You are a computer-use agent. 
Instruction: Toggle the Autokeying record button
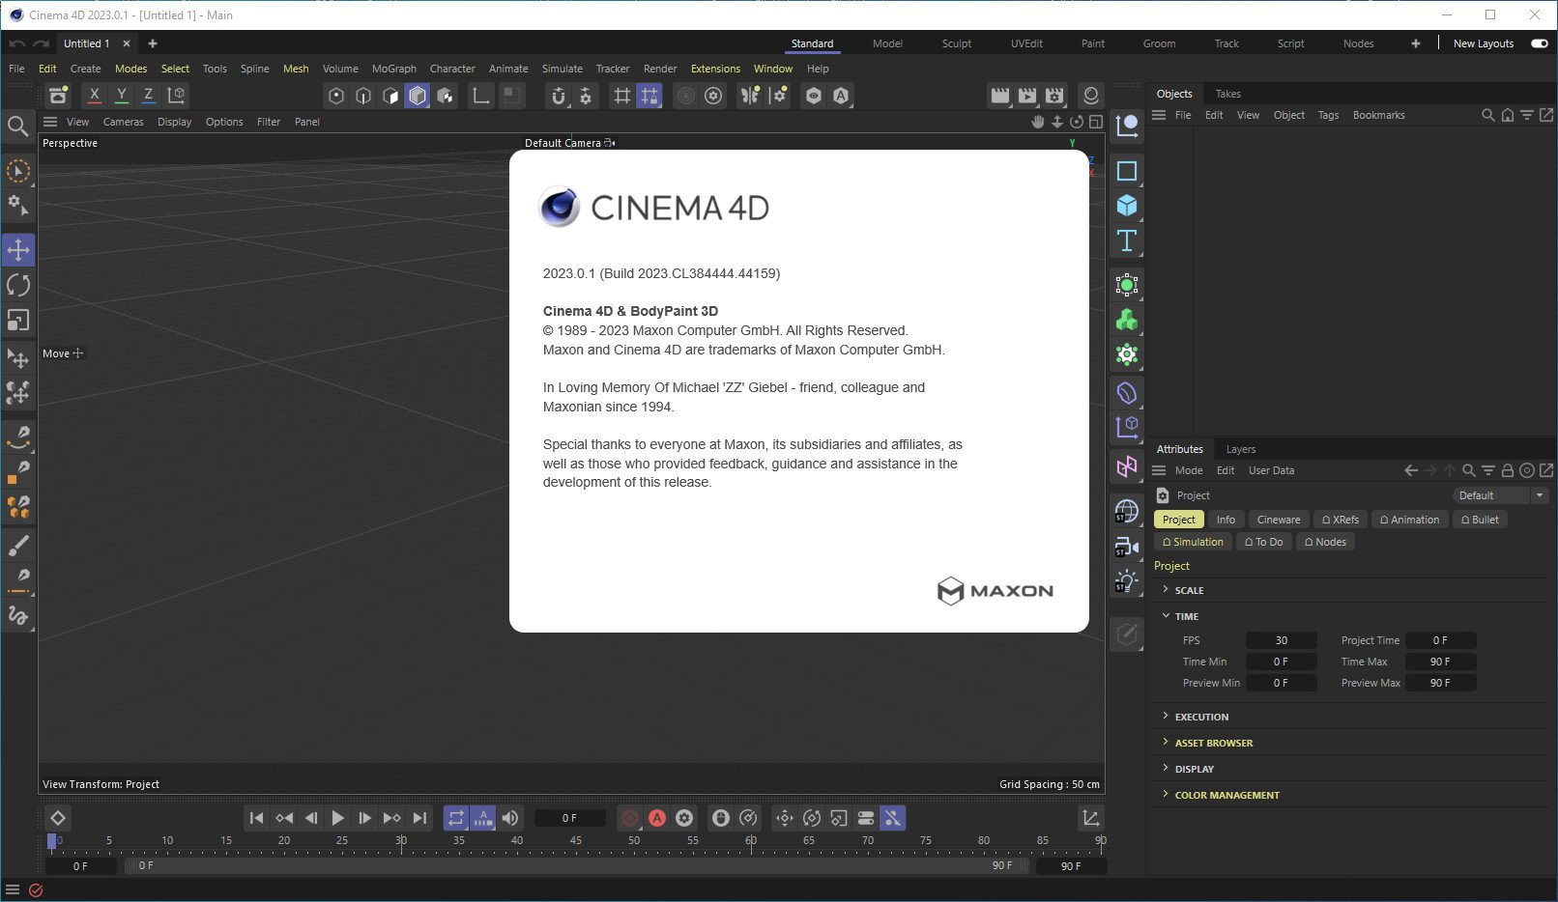[657, 818]
